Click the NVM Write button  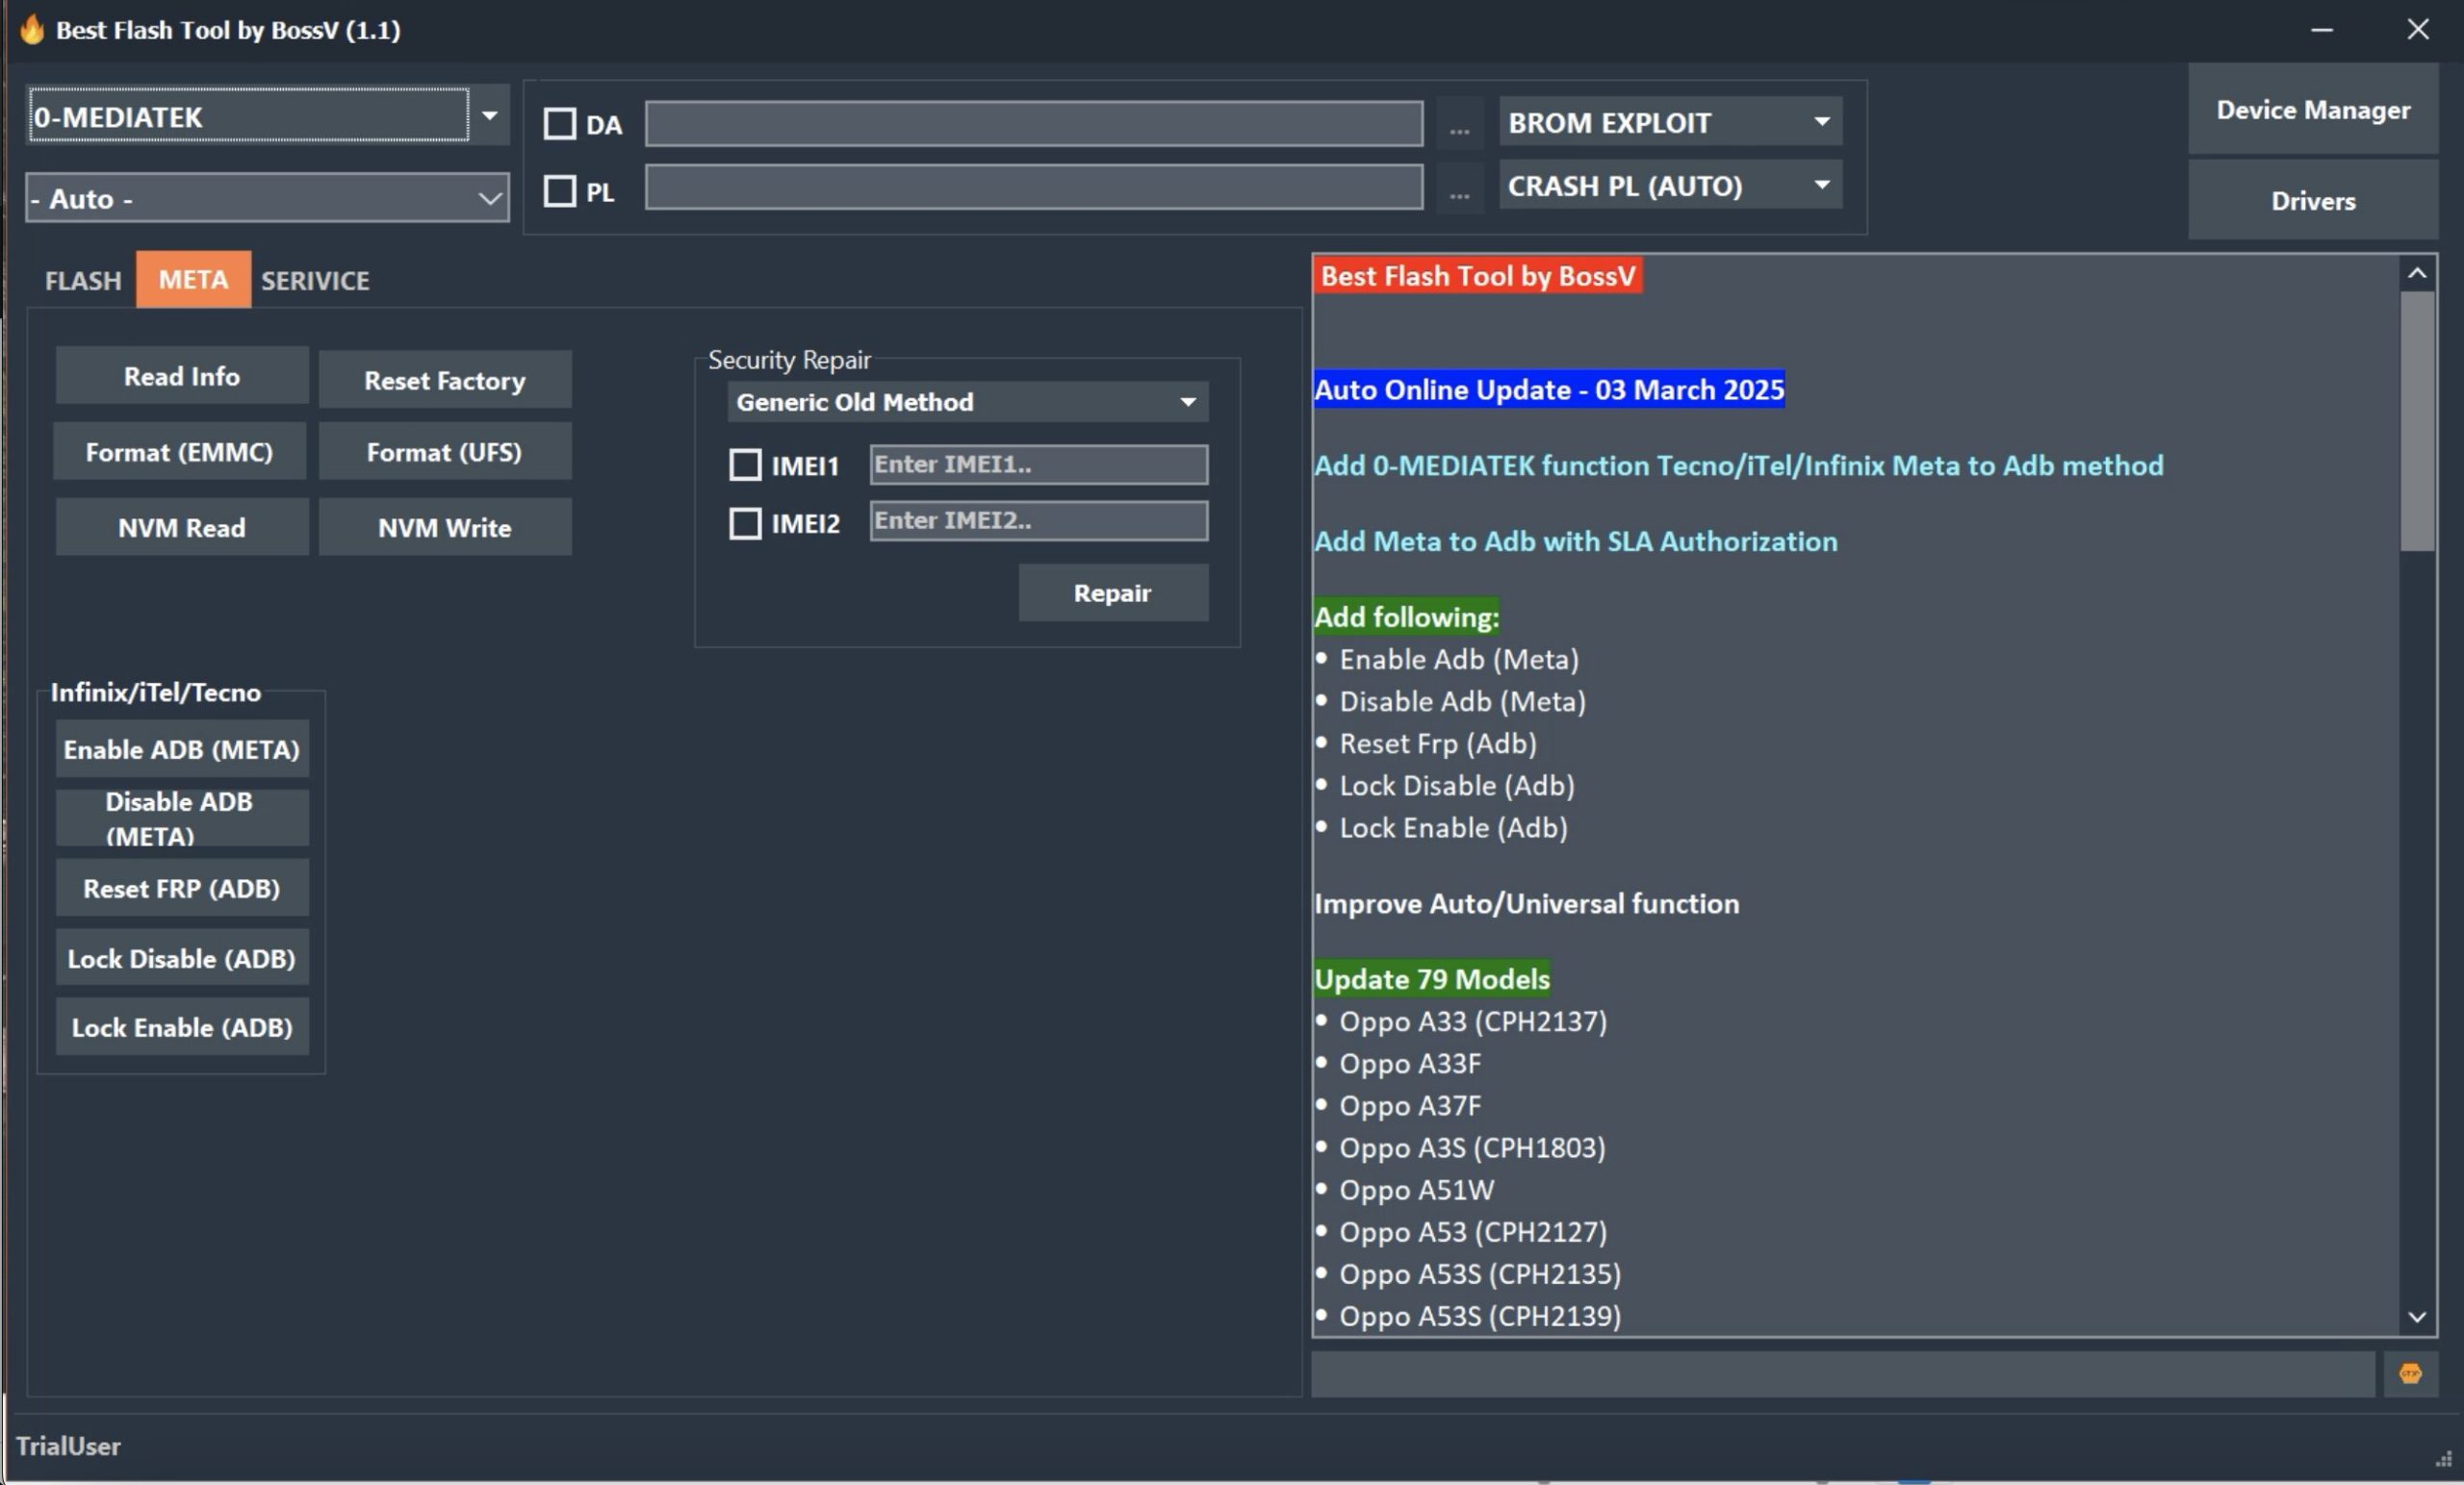[445, 528]
